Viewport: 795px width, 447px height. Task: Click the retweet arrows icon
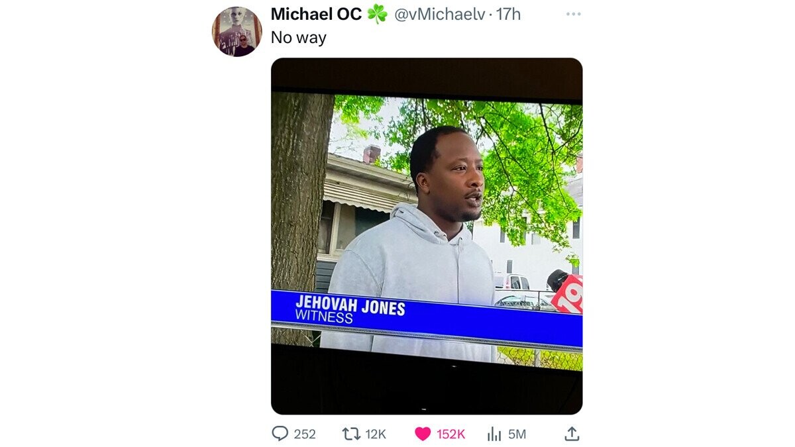coord(350,434)
